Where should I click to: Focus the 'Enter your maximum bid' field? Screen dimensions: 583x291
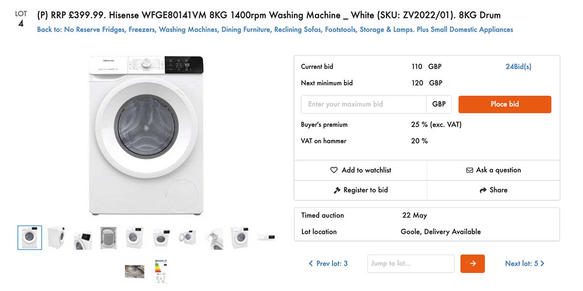click(x=363, y=104)
